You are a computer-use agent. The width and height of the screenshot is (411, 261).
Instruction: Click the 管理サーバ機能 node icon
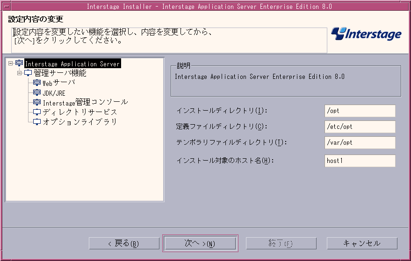coord(28,73)
